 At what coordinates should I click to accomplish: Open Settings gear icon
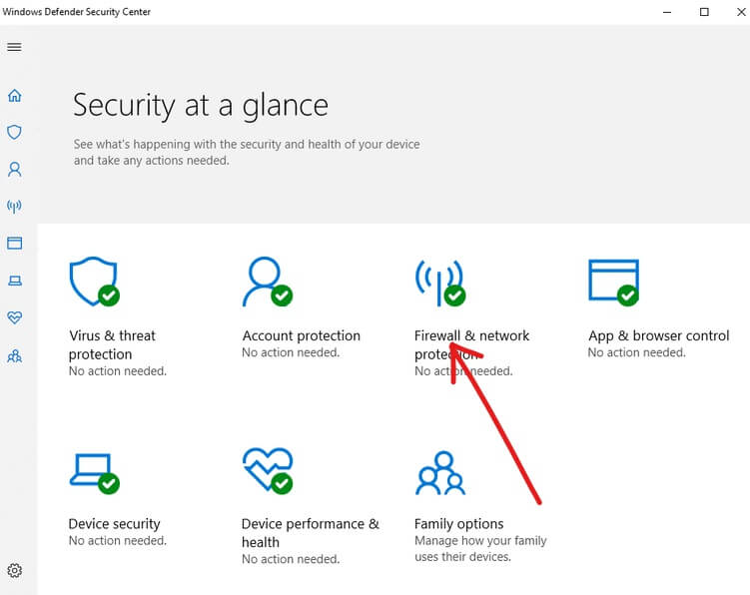pyautogui.click(x=14, y=571)
